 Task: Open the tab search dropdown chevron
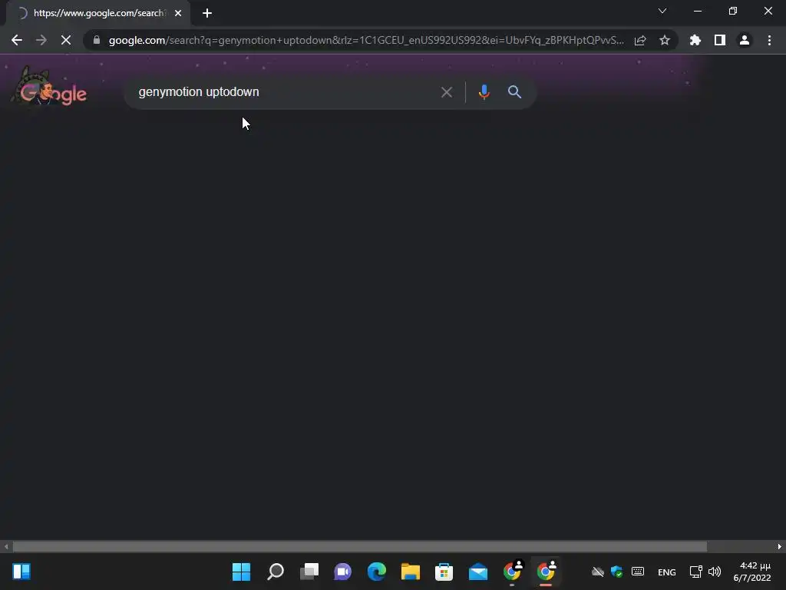pyautogui.click(x=662, y=11)
